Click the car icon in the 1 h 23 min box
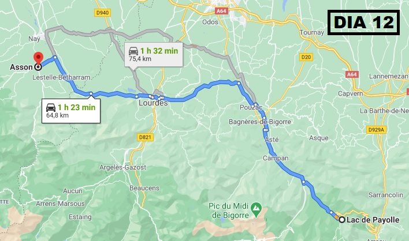This screenshot has width=409, height=241. (51, 107)
